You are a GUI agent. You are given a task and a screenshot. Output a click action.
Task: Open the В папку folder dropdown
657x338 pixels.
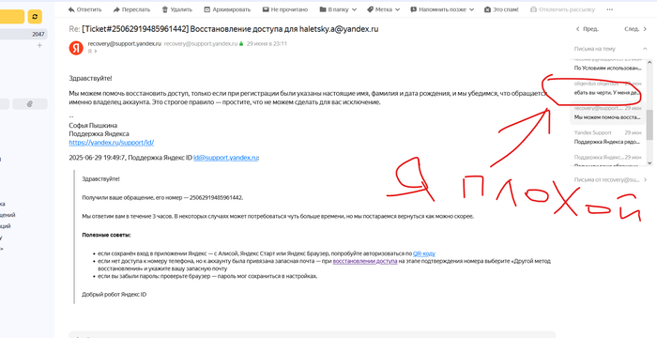338,9
